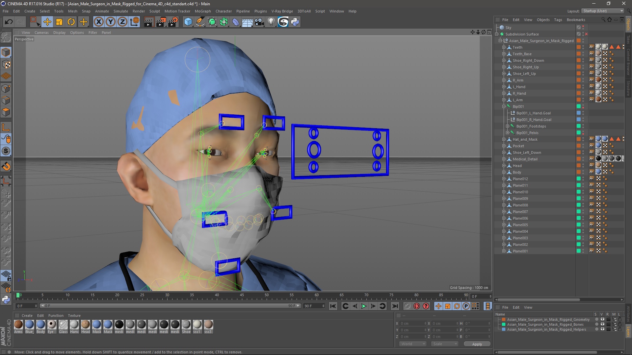Collapse the Bip001 hierarchy
Screen dimensions: 632x355
click(x=504, y=106)
